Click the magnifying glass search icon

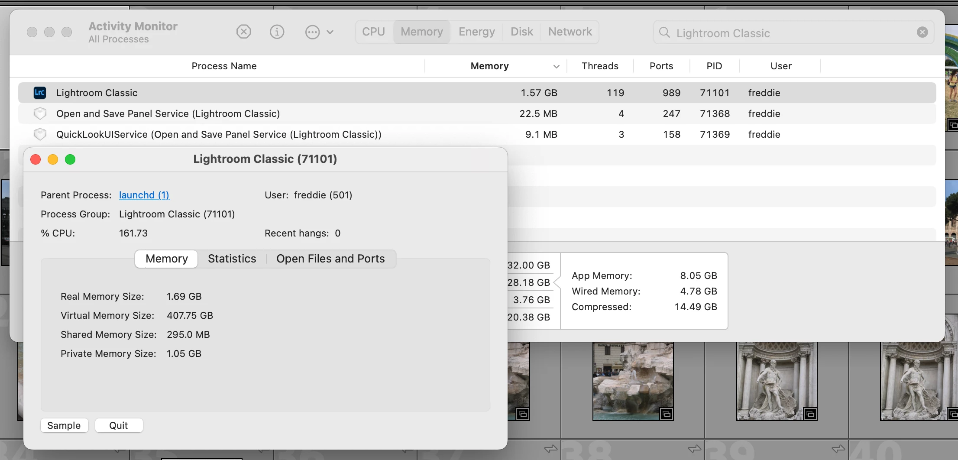click(664, 32)
